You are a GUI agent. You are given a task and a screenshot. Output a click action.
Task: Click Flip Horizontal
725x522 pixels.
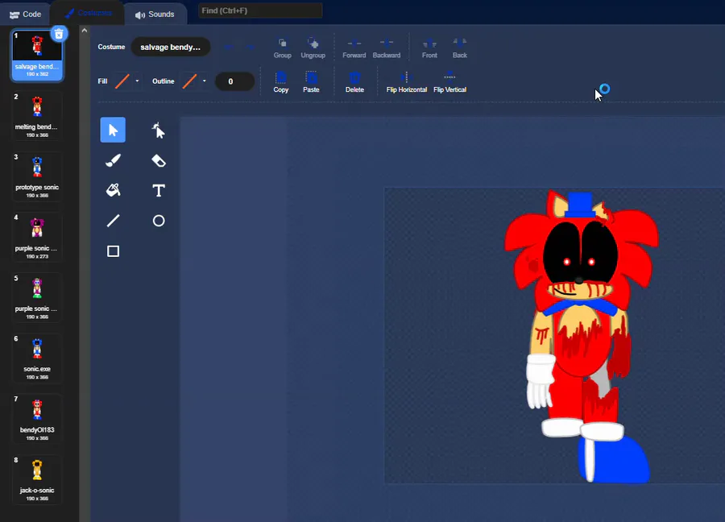[x=407, y=82]
